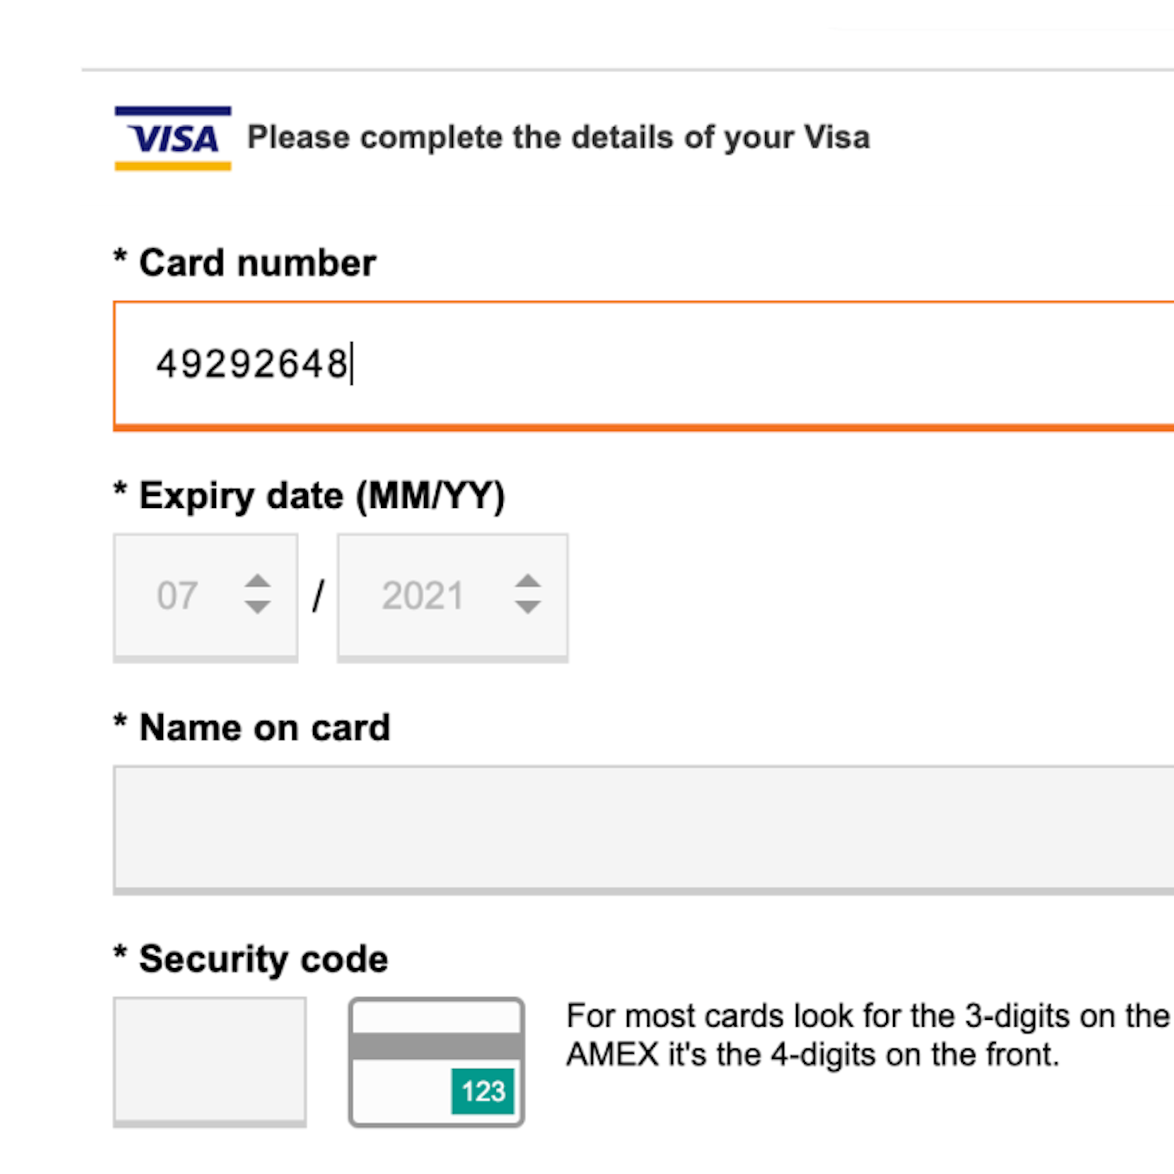Focus the Security code input field
The image size is (1174, 1174).
coord(210,1060)
